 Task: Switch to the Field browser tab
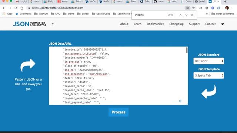(49, 1)
